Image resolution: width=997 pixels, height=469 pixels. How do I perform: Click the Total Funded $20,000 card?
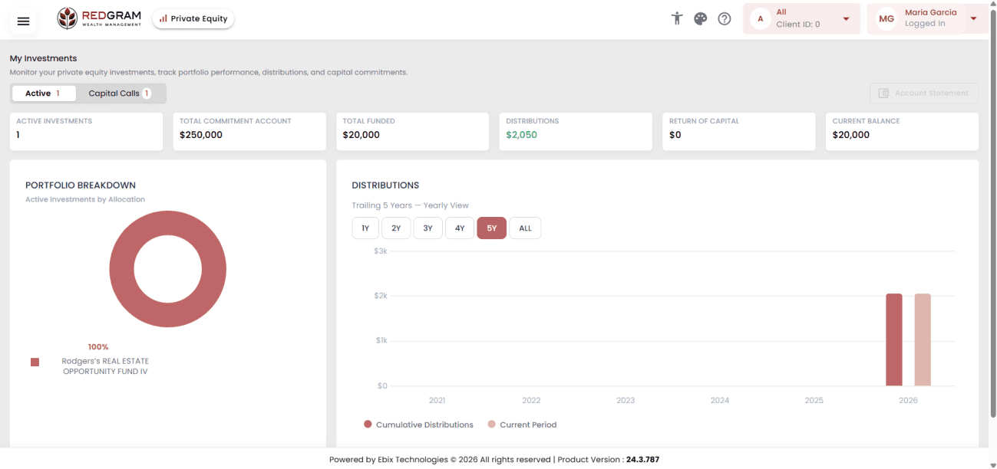pos(412,132)
